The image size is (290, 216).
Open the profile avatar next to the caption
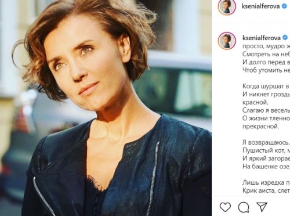[227, 41]
